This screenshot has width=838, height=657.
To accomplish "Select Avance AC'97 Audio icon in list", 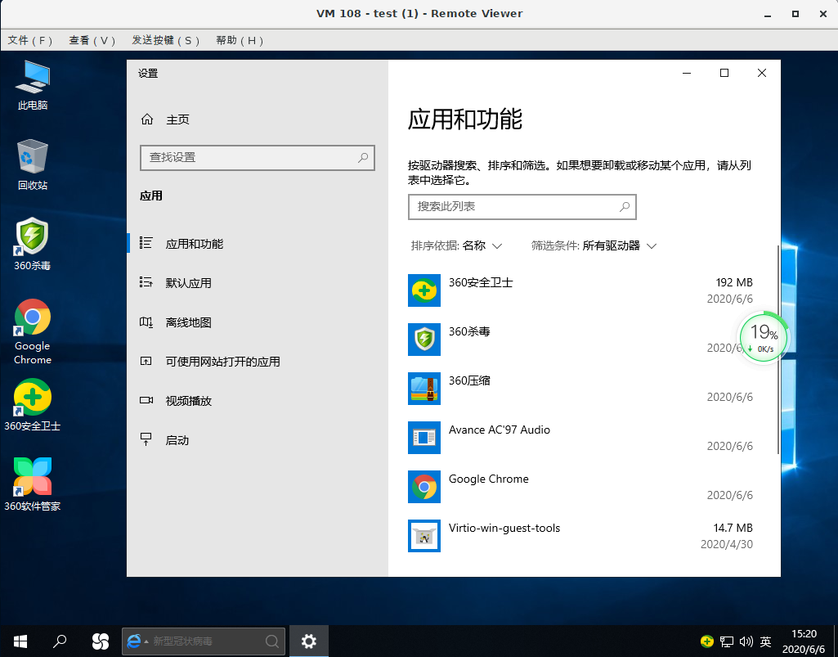I will tap(424, 438).
